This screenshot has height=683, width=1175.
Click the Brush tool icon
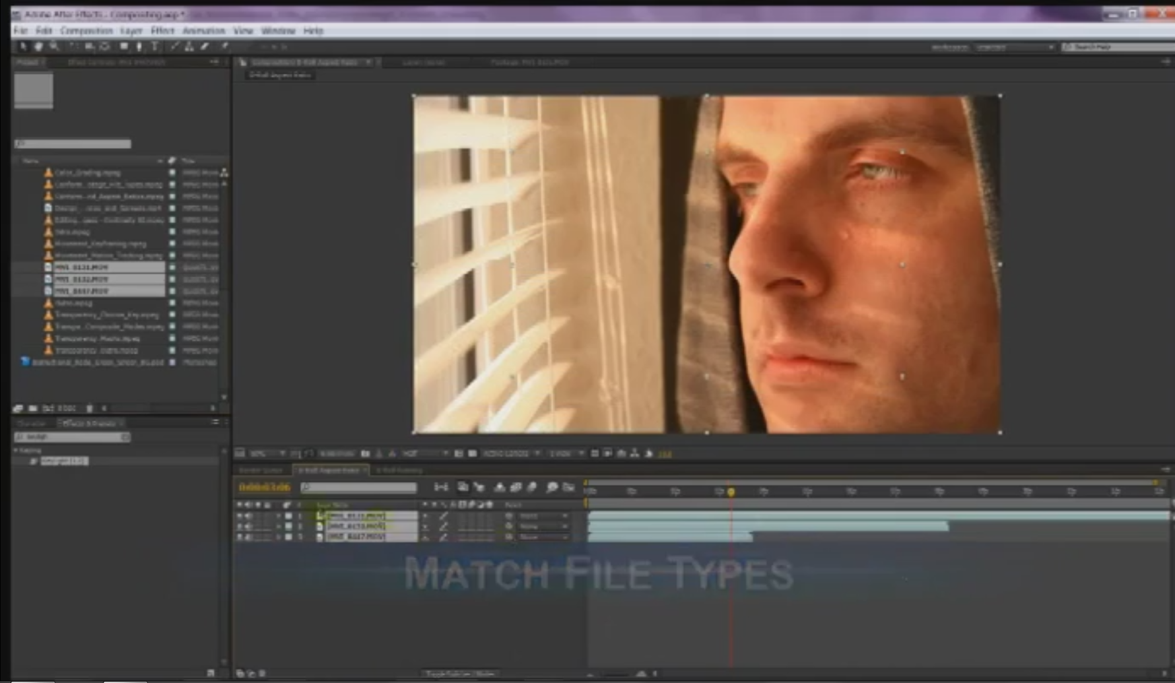pyautogui.click(x=173, y=46)
